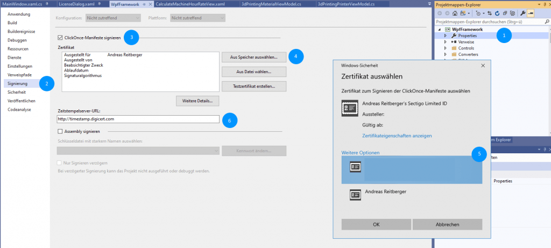Click Zertifikateigenschaften anzeigen link
551x248 pixels.
tap(397, 136)
